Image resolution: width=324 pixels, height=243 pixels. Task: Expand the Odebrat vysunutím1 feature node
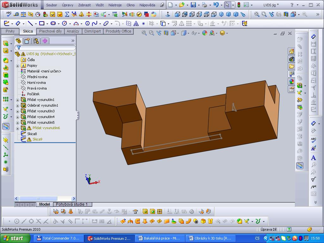18,106
